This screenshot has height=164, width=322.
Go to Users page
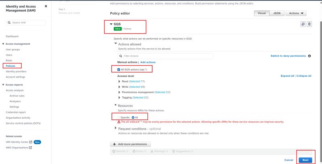(x=9, y=55)
